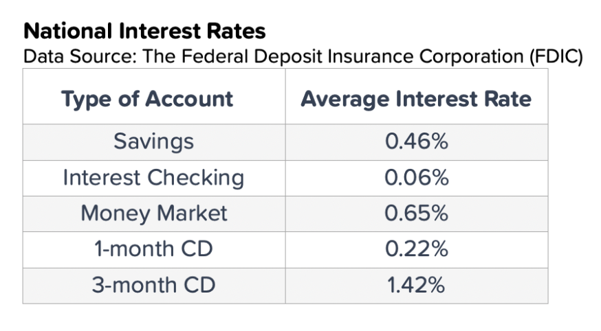Click the 0.06% Interest Checking rate cell

coord(416,178)
